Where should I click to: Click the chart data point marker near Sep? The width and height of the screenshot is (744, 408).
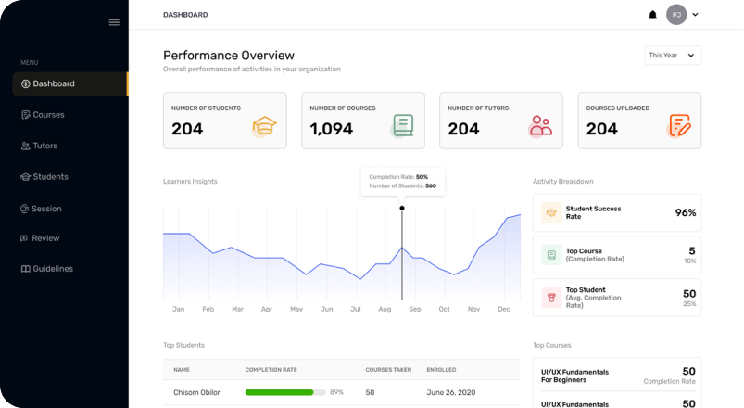(x=402, y=208)
